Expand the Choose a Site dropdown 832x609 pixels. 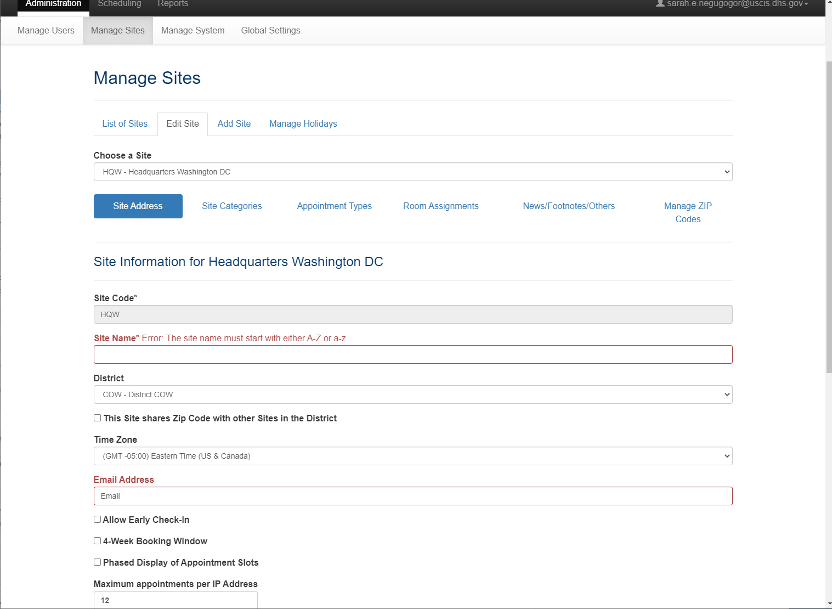[x=413, y=172]
